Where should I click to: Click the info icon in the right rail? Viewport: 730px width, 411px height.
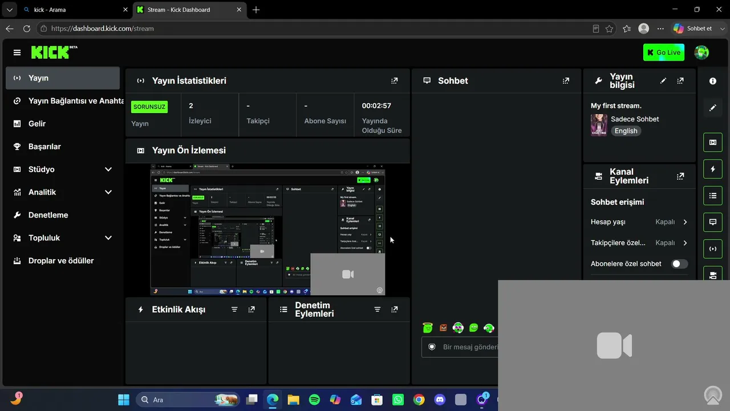pyautogui.click(x=713, y=81)
